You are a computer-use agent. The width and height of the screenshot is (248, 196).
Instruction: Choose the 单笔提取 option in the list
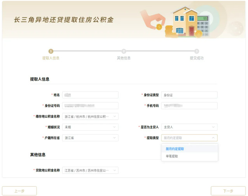tap(172, 156)
